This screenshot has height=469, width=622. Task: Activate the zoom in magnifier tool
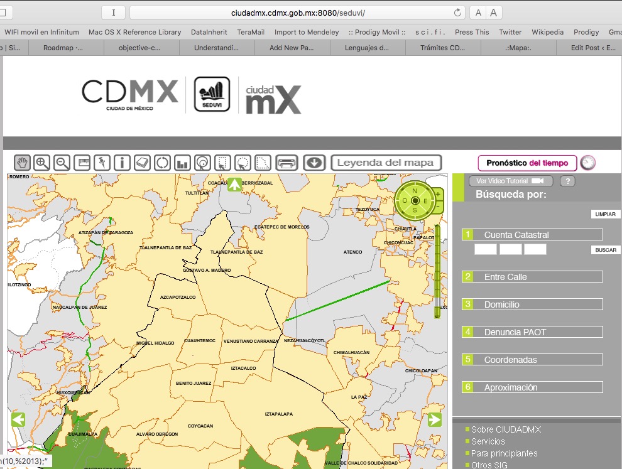click(x=42, y=163)
